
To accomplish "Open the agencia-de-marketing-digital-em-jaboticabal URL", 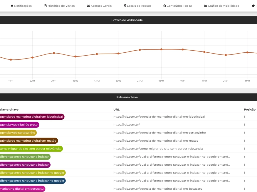I will point(159,116).
